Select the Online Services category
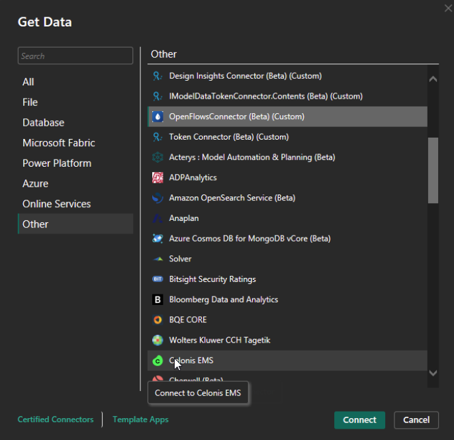Screen dimensions: 454x440 pos(56,204)
